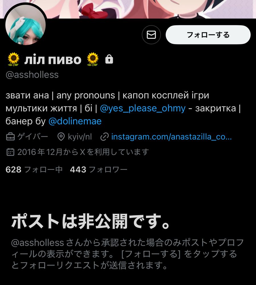The height and width of the screenshot is (285, 256).
Task: Visit the instagram.com/anastazilla link
Action: point(171,137)
